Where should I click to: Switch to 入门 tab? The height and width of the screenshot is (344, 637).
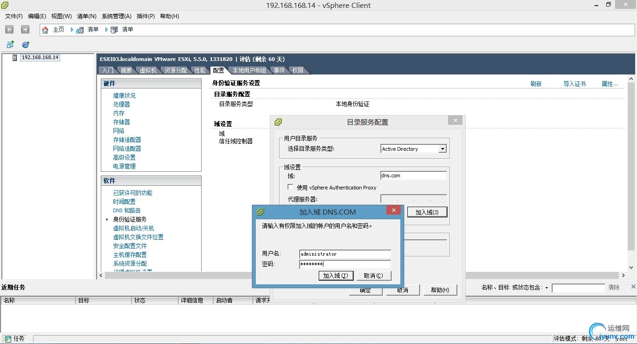[x=107, y=70]
